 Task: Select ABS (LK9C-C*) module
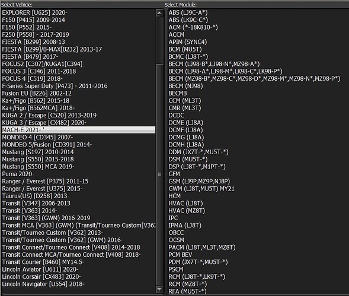coord(188,20)
